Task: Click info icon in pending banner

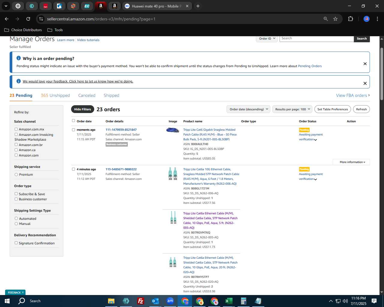Action: pos(19,58)
